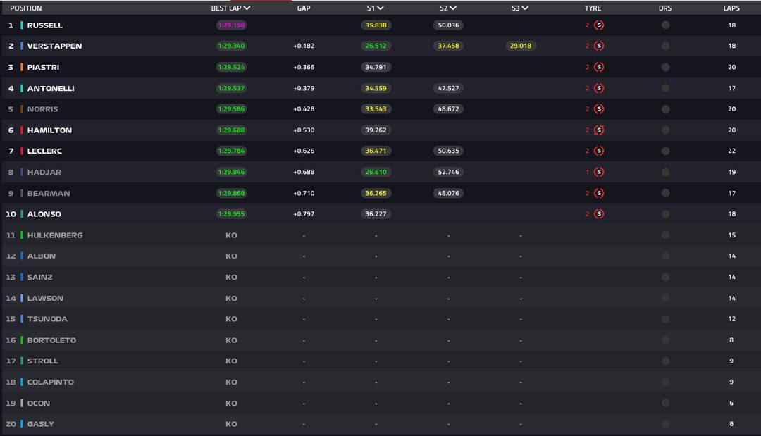Image resolution: width=761 pixels, height=436 pixels.
Task: Click Leclerc's soft tyre icon
Action: [599, 151]
